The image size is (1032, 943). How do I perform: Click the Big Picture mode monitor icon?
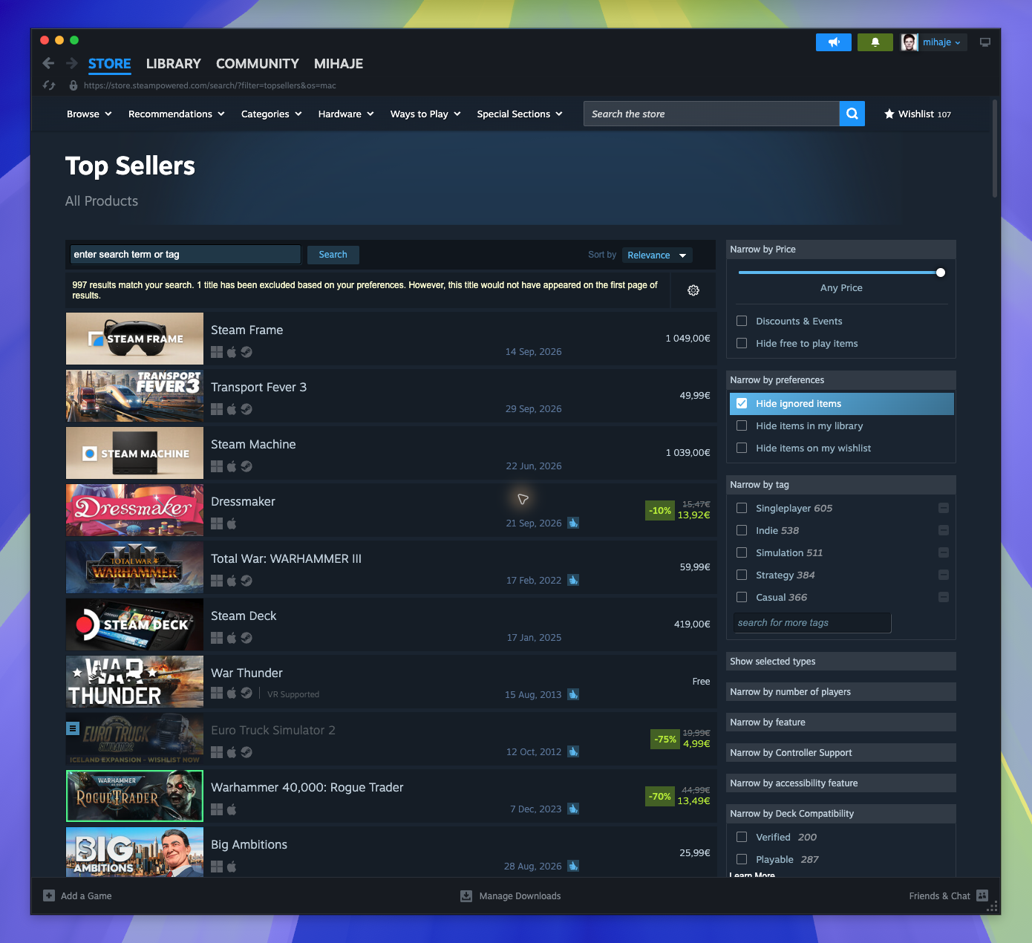[x=985, y=42]
